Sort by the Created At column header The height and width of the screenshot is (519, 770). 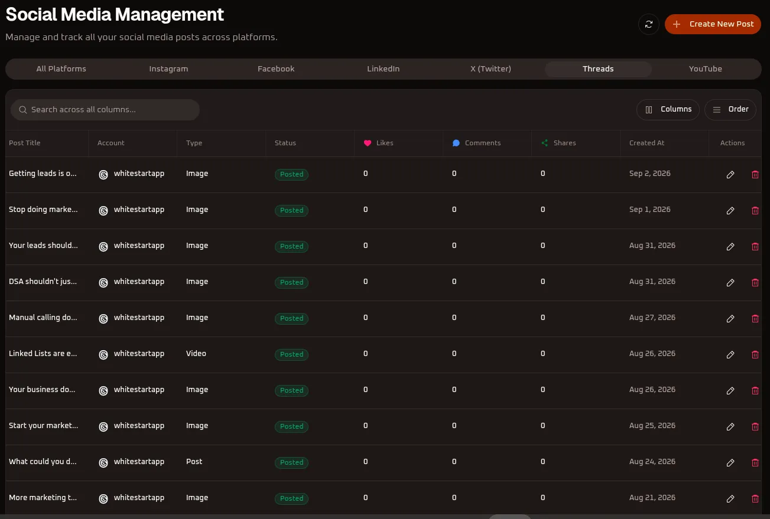pyautogui.click(x=646, y=143)
